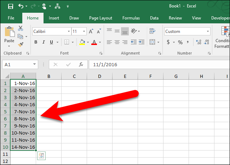Viewport: 230px width, 165px height.
Task: Open the fill color picker arrow
Action: (88, 42)
